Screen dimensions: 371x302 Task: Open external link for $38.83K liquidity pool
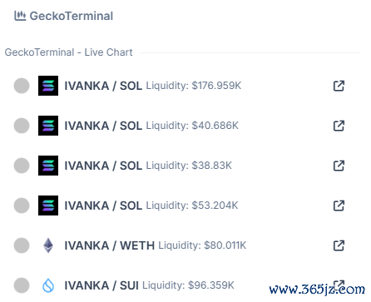pyautogui.click(x=339, y=166)
